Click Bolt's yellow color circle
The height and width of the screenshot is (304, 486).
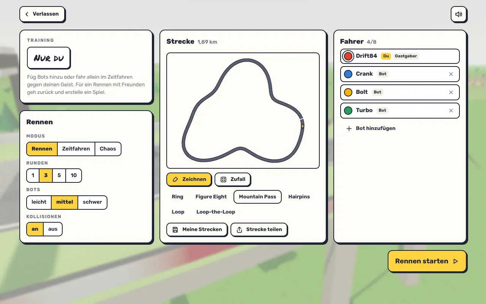(x=348, y=92)
